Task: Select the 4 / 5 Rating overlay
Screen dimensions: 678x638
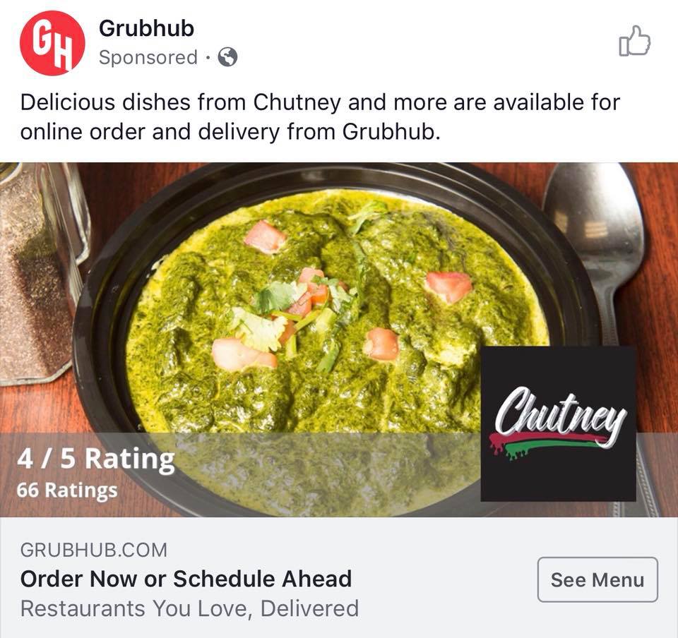Action: point(96,459)
